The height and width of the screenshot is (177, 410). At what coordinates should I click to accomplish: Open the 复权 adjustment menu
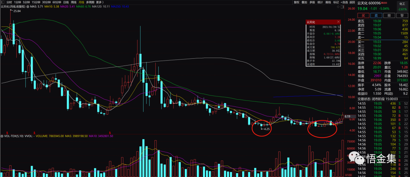(296, 2)
